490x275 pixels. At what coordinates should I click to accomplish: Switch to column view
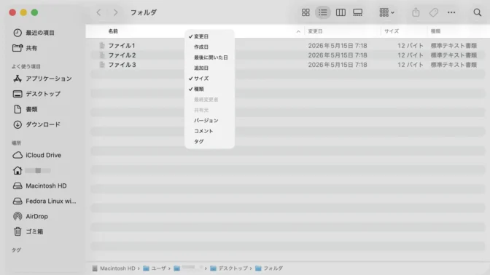341,12
